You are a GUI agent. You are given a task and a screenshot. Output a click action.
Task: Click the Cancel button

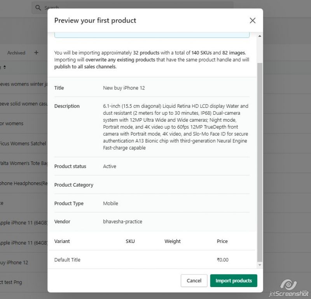[194, 280]
